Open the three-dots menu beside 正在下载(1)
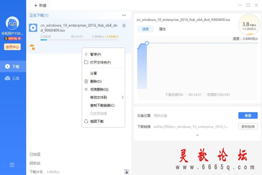 click(124, 15)
